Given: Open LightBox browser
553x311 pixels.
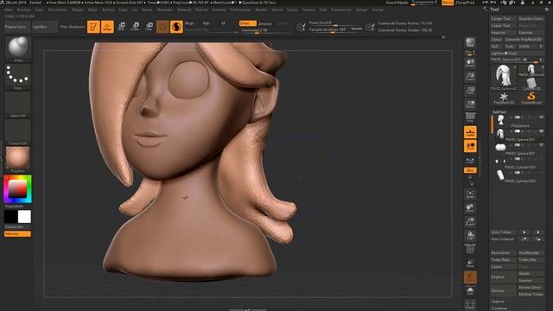Looking at the screenshot, I should [44, 27].
